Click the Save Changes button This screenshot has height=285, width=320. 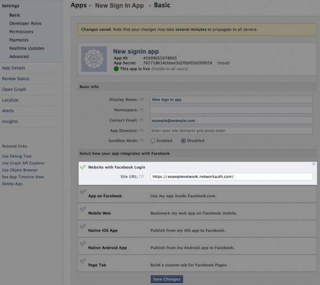(167, 279)
